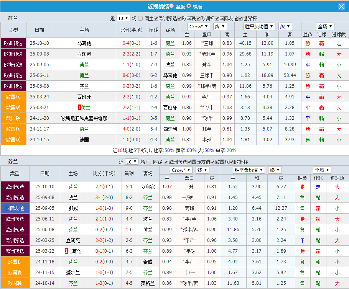Uncheck the 世界杯 filter checkbox
The image size is (349, 289).
pos(240,18)
